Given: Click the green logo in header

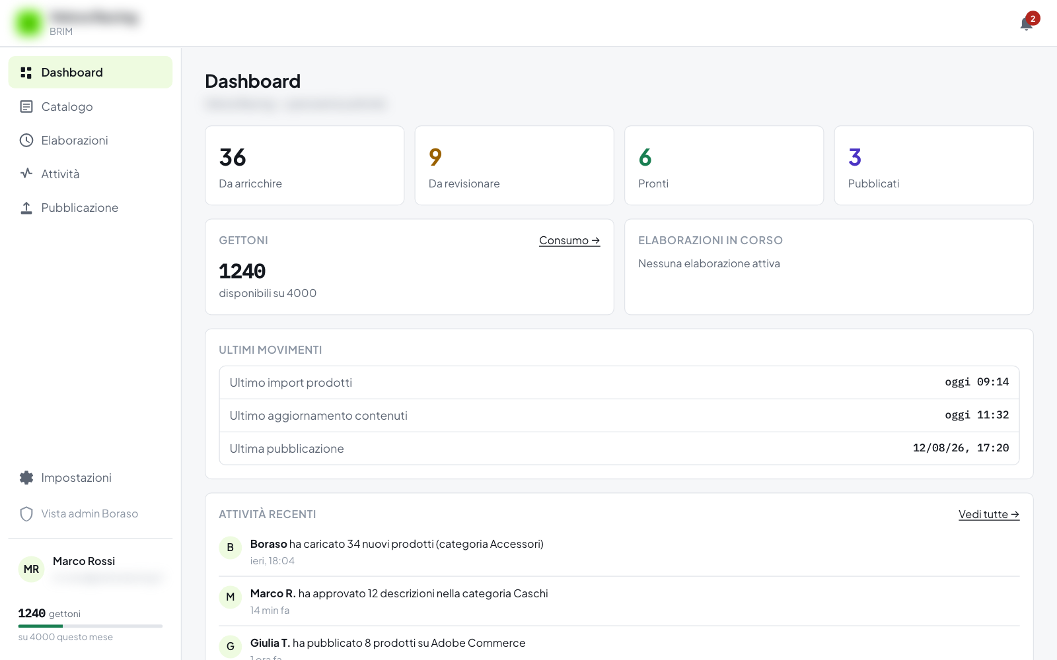Looking at the screenshot, I should coord(28,23).
